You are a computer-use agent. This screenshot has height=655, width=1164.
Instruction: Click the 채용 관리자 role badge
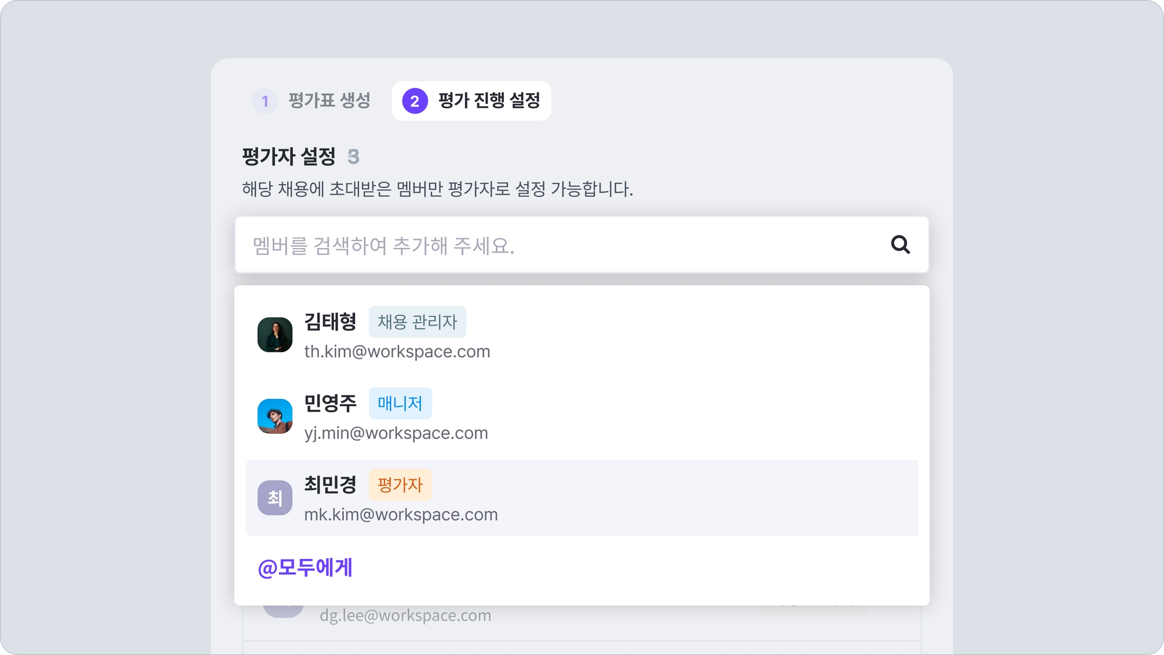click(417, 322)
